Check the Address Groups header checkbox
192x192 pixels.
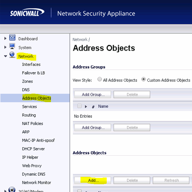click(79, 106)
